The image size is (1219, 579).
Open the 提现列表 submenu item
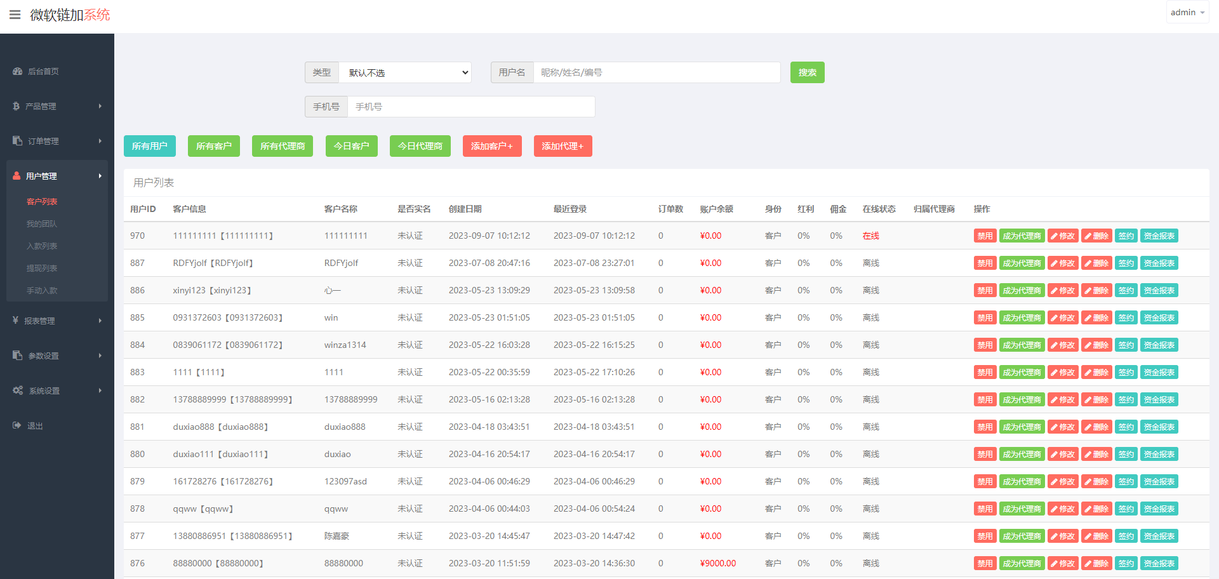(42, 268)
